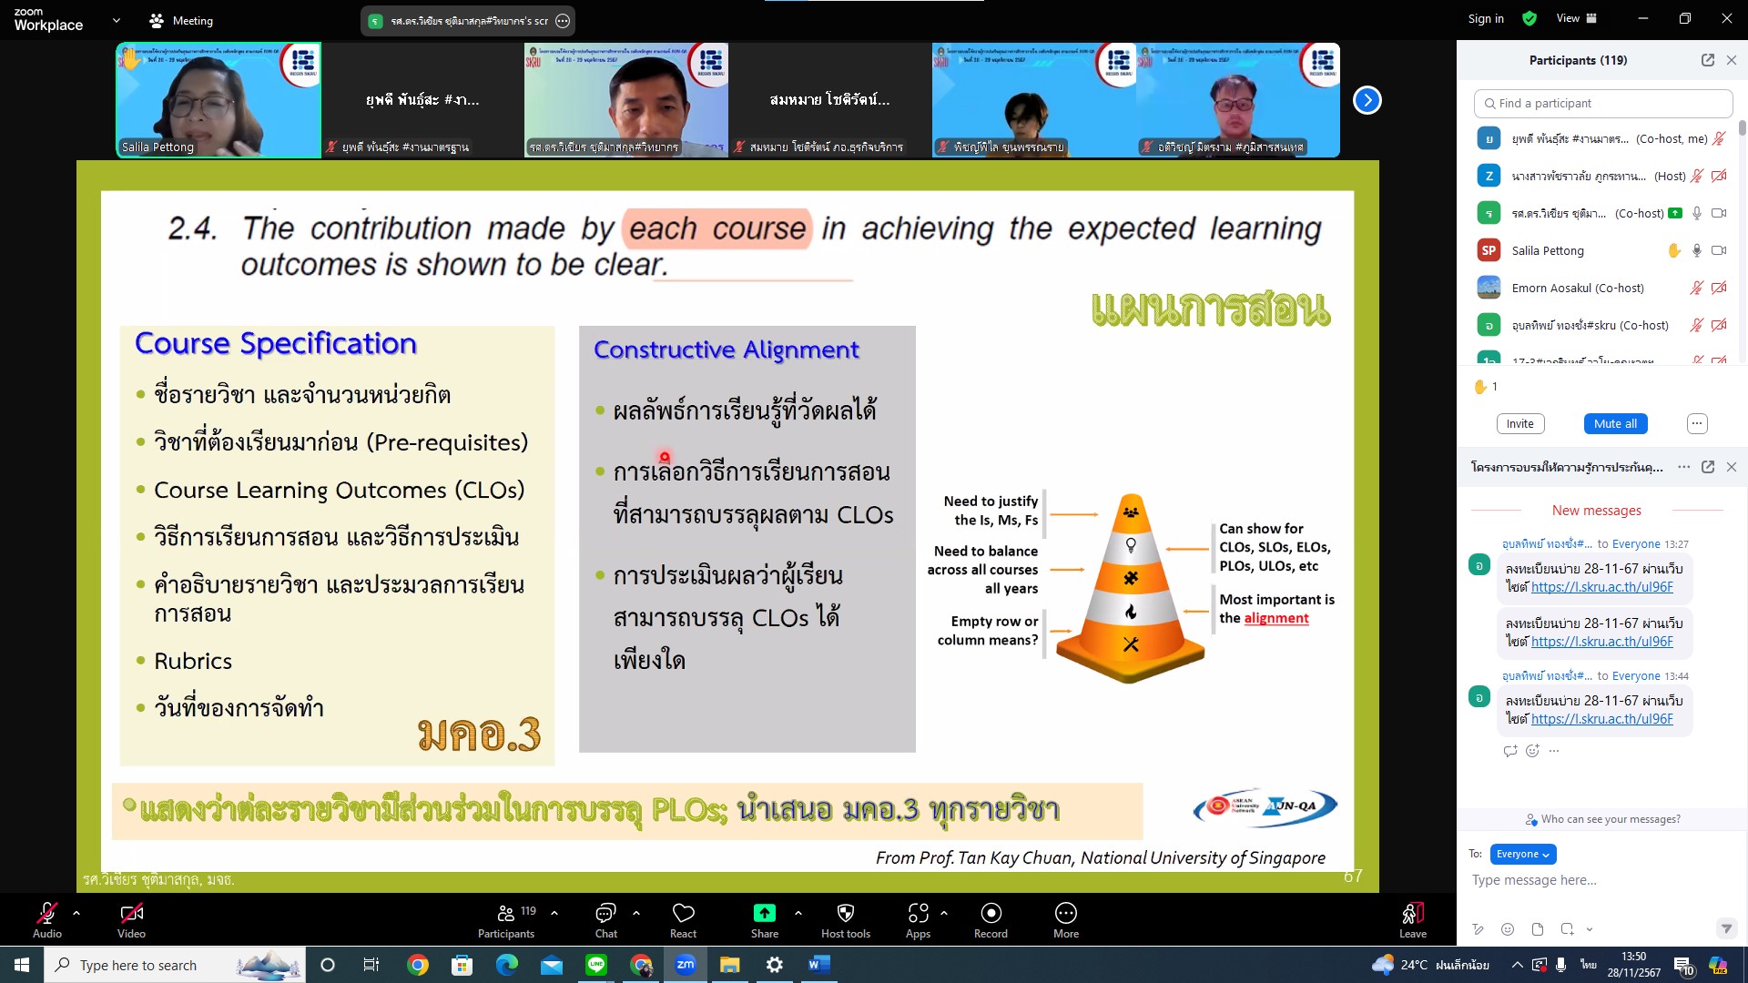Open the first 13:27 message link
Viewport: 1748px width, 983px height.
1602,587
